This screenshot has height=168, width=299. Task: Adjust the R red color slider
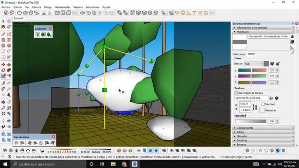click(x=252, y=70)
